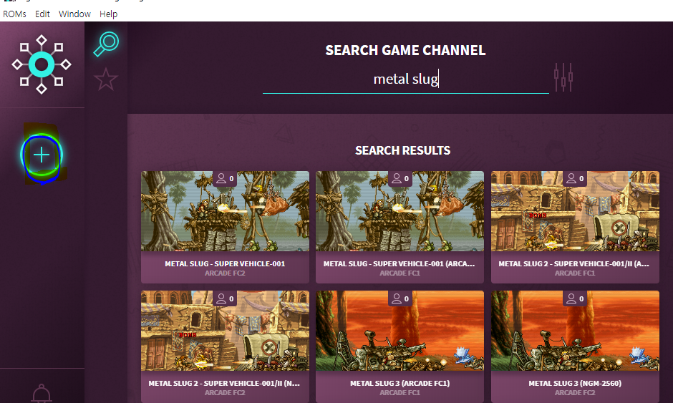Screen dimensions: 673x403
Task: Click title "METAL SLUG - SUPER VEHICLE-001" under FC2 card
Action: pyautogui.click(x=225, y=264)
